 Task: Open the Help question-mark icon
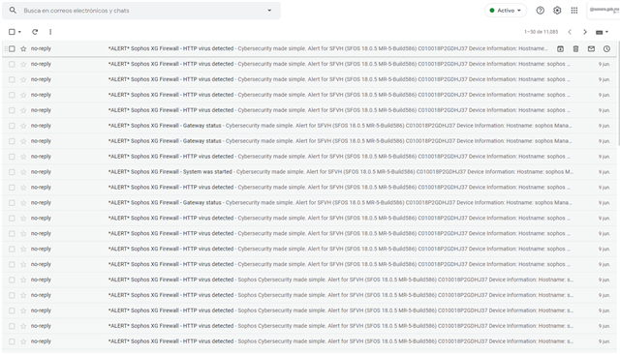[x=540, y=11]
